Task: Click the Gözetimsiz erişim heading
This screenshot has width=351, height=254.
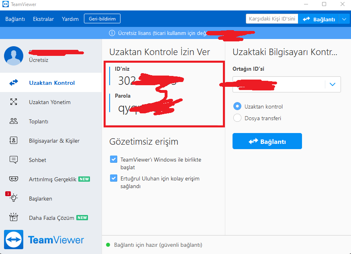Action: point(144,141)
